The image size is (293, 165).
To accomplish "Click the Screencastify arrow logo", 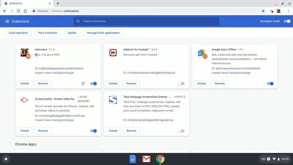I will click(24, 100).
